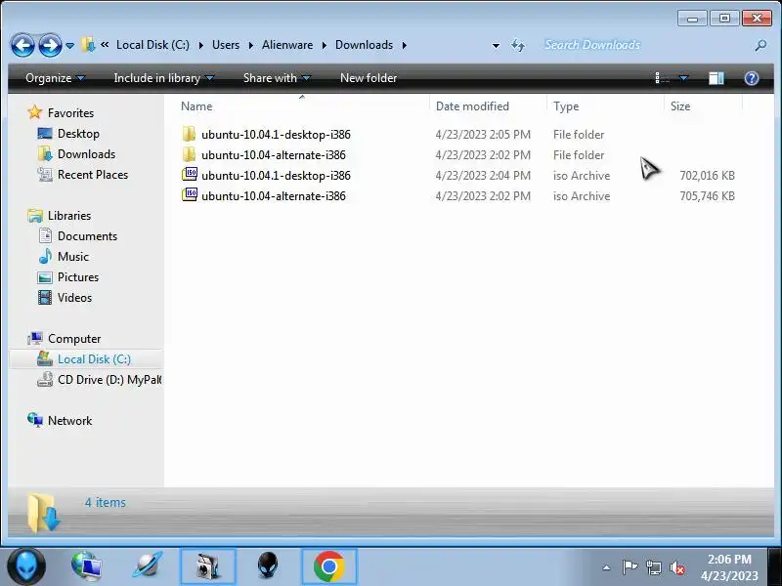Screen dimensions: 782x586
Task: Sort by Name column header
Action: click(x=302, y=106)
